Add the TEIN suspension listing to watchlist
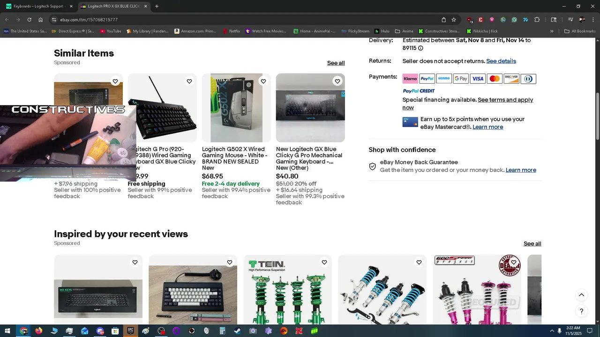This screenshot has height=337, width=600. coord(324,263)
